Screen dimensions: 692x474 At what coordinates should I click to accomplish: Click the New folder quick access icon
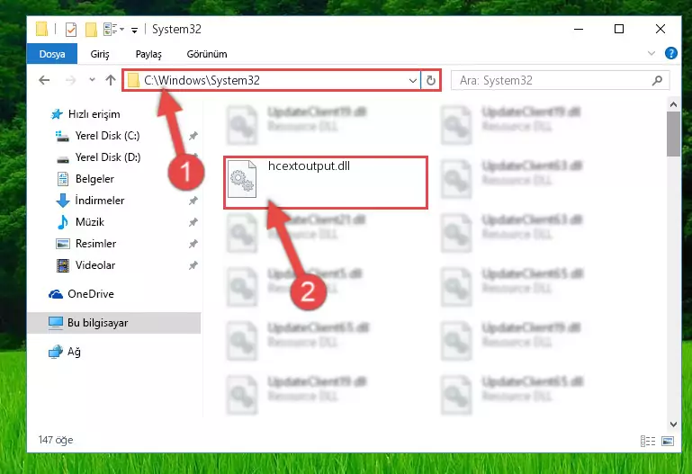click(91, 30)
